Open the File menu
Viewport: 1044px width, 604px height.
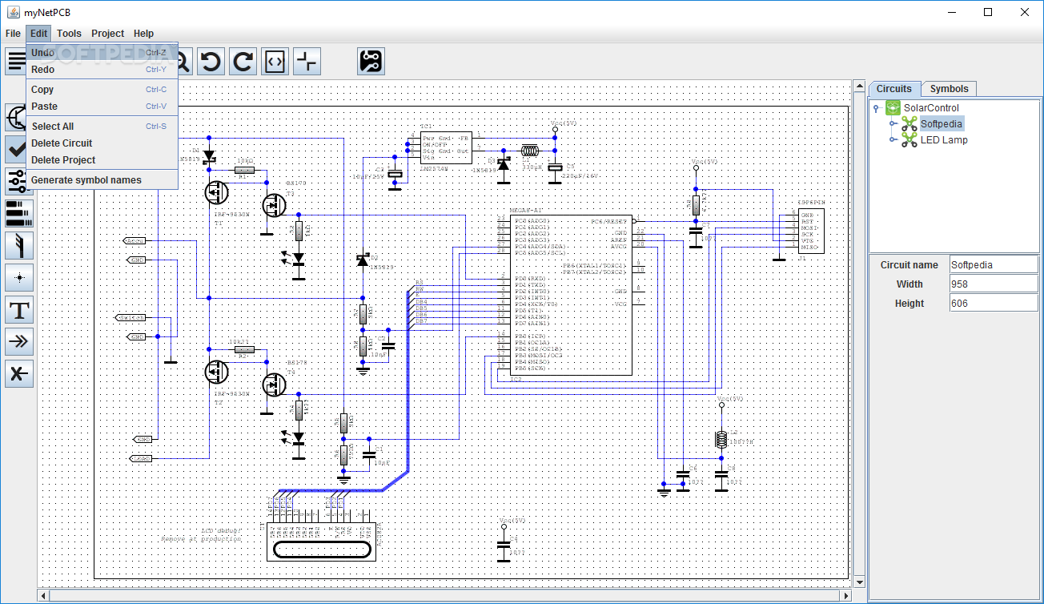point(13,34)
